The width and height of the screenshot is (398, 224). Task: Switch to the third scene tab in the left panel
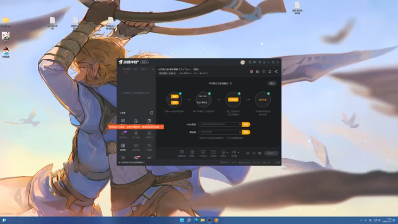click(x=143, y=69)
